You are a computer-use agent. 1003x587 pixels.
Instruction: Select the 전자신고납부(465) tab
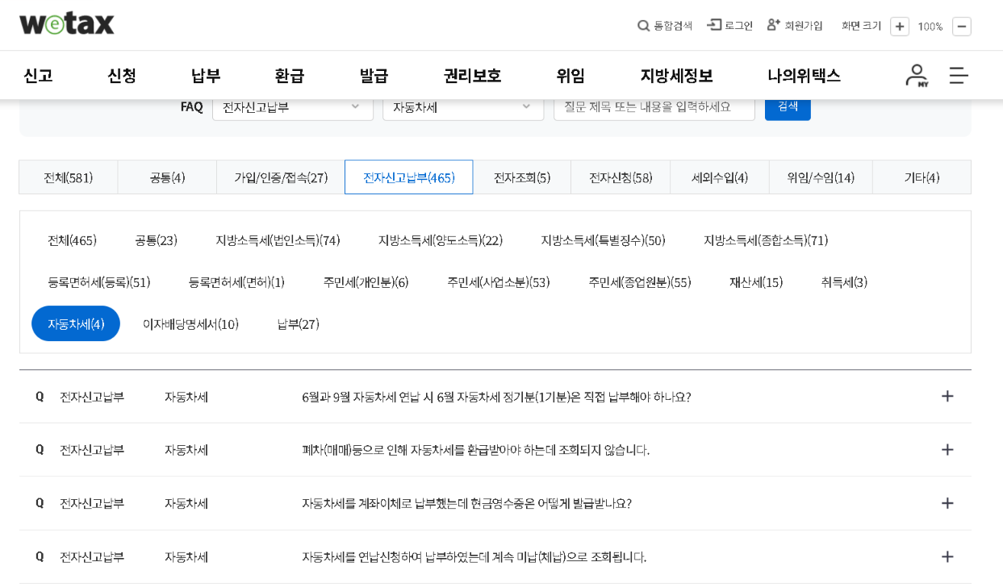[409, 177]
